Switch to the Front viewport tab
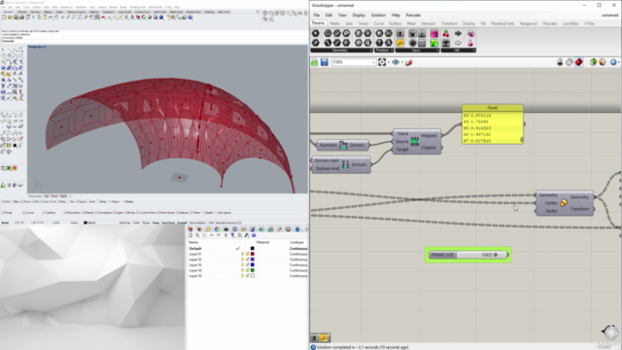The image size is (622, 350). 54,196
